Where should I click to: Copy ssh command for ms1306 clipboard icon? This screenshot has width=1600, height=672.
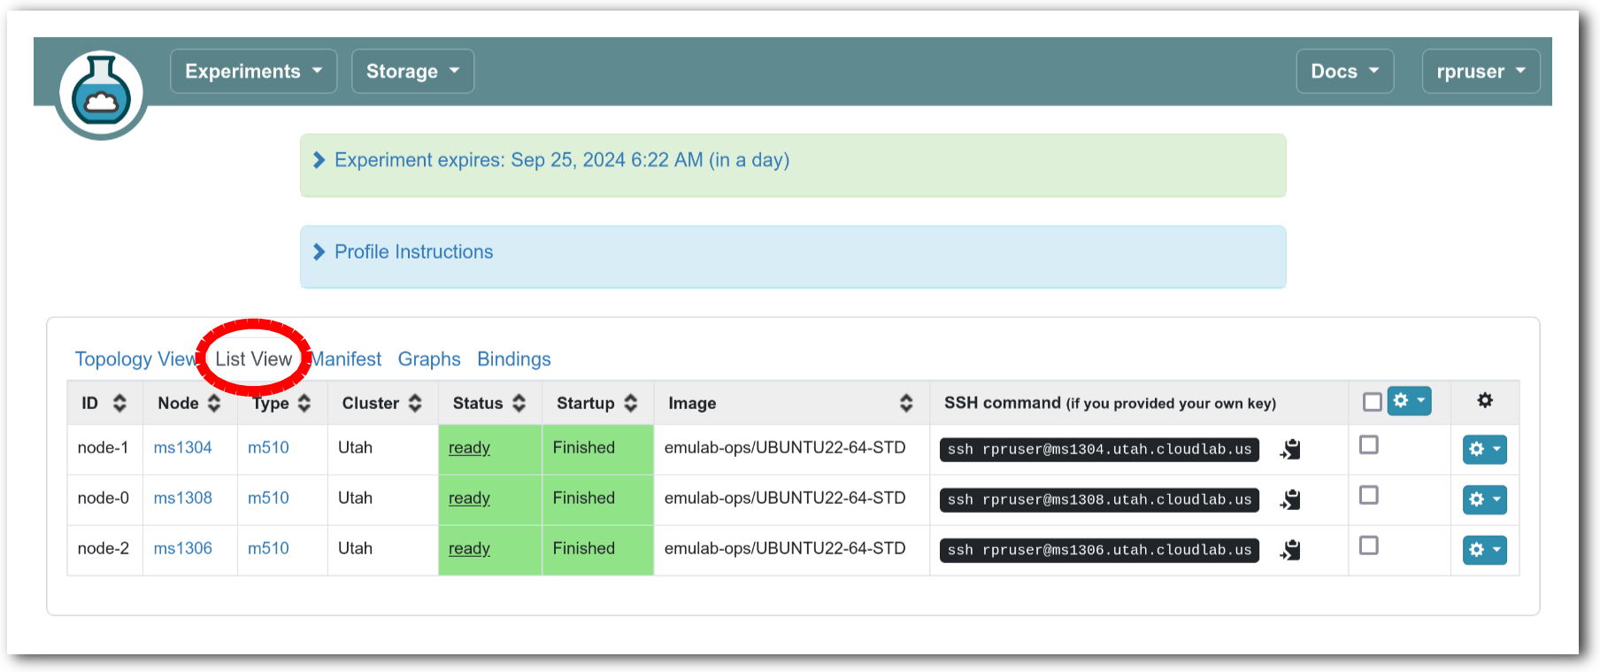[x=1290, y=551]
